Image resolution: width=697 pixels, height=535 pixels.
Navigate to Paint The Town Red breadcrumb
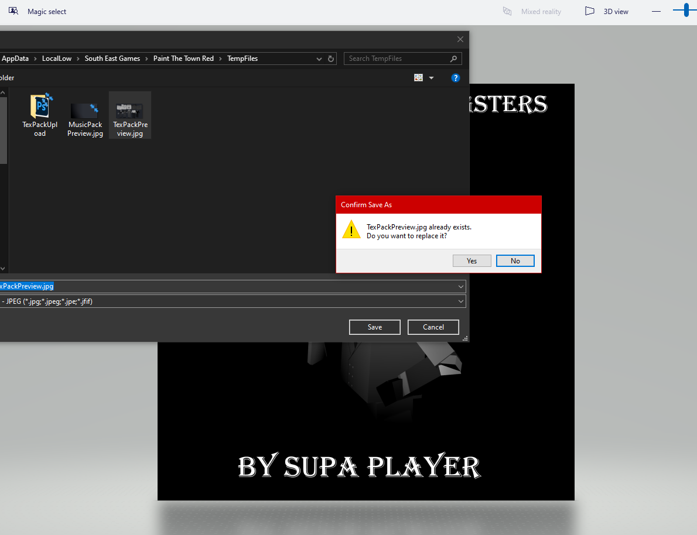click(x=183, y=59)
